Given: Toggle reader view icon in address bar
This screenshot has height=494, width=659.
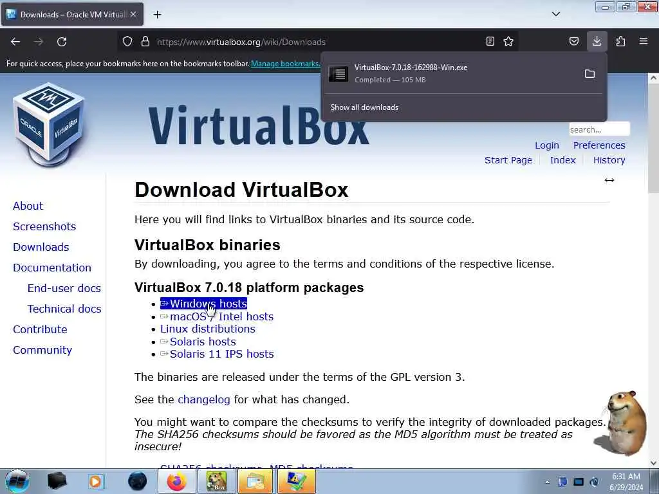Looking at the screenshot, I should [x=490, y=41].
